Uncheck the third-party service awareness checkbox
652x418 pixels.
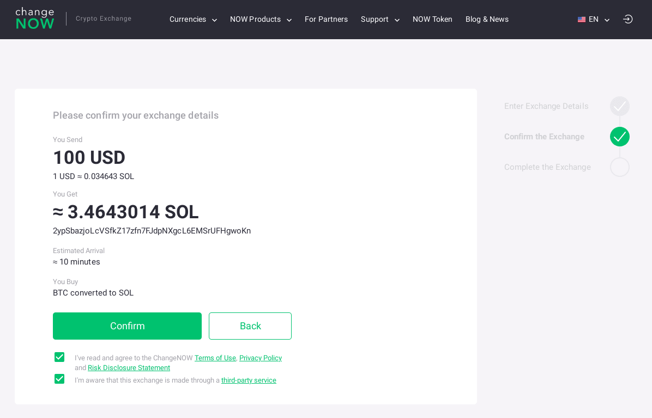59,379
